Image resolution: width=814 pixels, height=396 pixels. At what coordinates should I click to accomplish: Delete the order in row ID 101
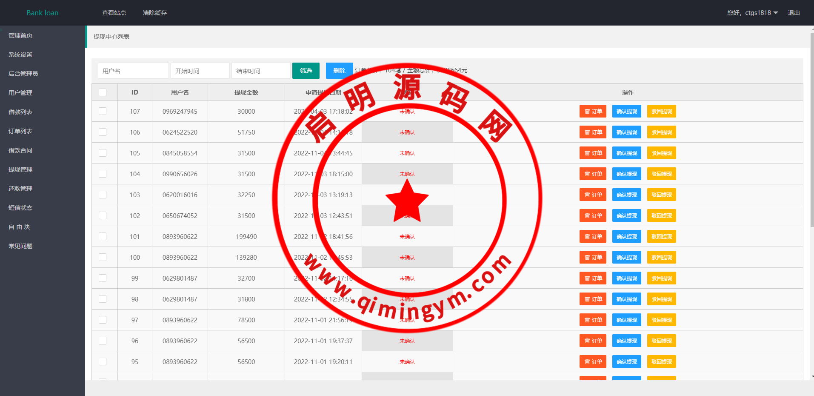[593, 237]
